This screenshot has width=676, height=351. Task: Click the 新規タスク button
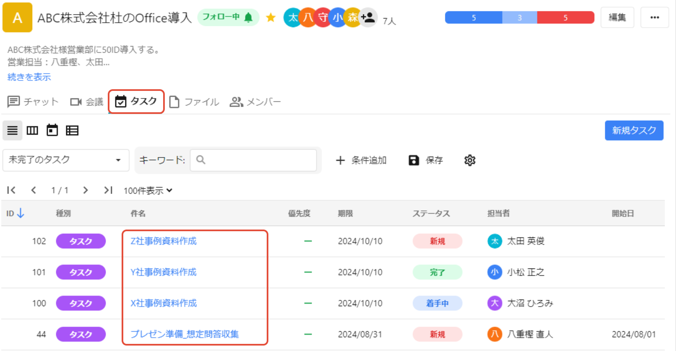(x=634, y=130)
